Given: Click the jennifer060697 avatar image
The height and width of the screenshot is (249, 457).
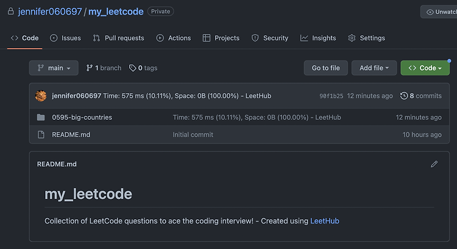Looking at the screenshot, I should [x=41, y=96].
